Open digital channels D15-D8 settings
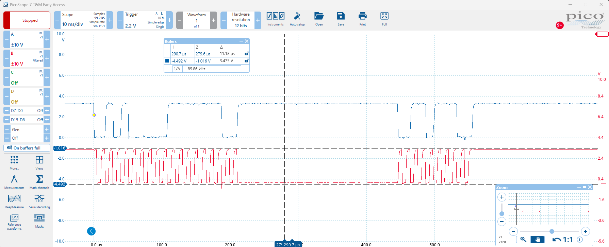This screenshot has height=247, width=609. click(x=27, y=120)
